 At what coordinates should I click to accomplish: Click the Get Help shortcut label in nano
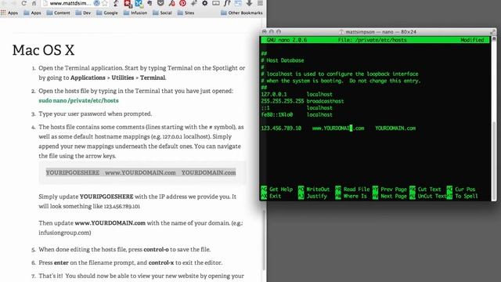tap(281, 190)
